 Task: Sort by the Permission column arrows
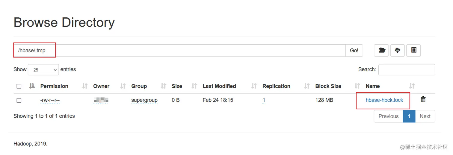(85, 86)
